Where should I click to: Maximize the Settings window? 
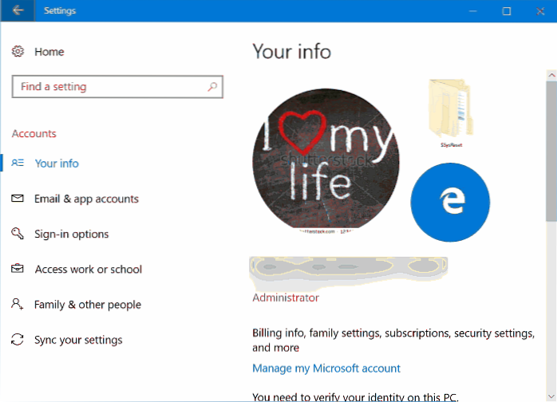506,11
